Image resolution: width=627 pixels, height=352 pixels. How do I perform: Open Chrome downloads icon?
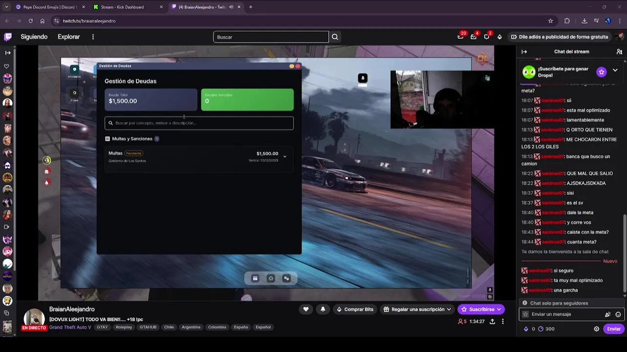coord(584,21)
